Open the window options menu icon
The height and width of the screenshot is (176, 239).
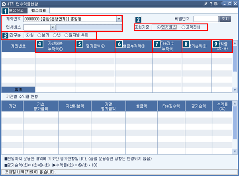pyautogui.click(x=216, y=4)
